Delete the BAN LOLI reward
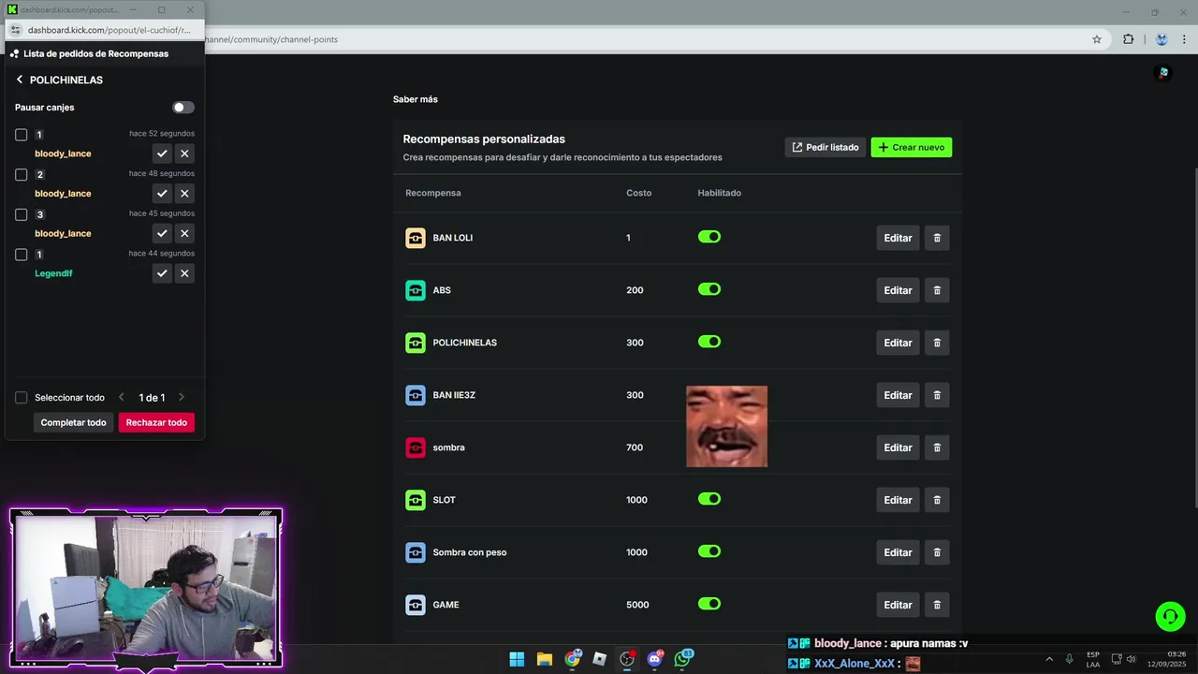1198x674 pixels. tap(937, 238)
